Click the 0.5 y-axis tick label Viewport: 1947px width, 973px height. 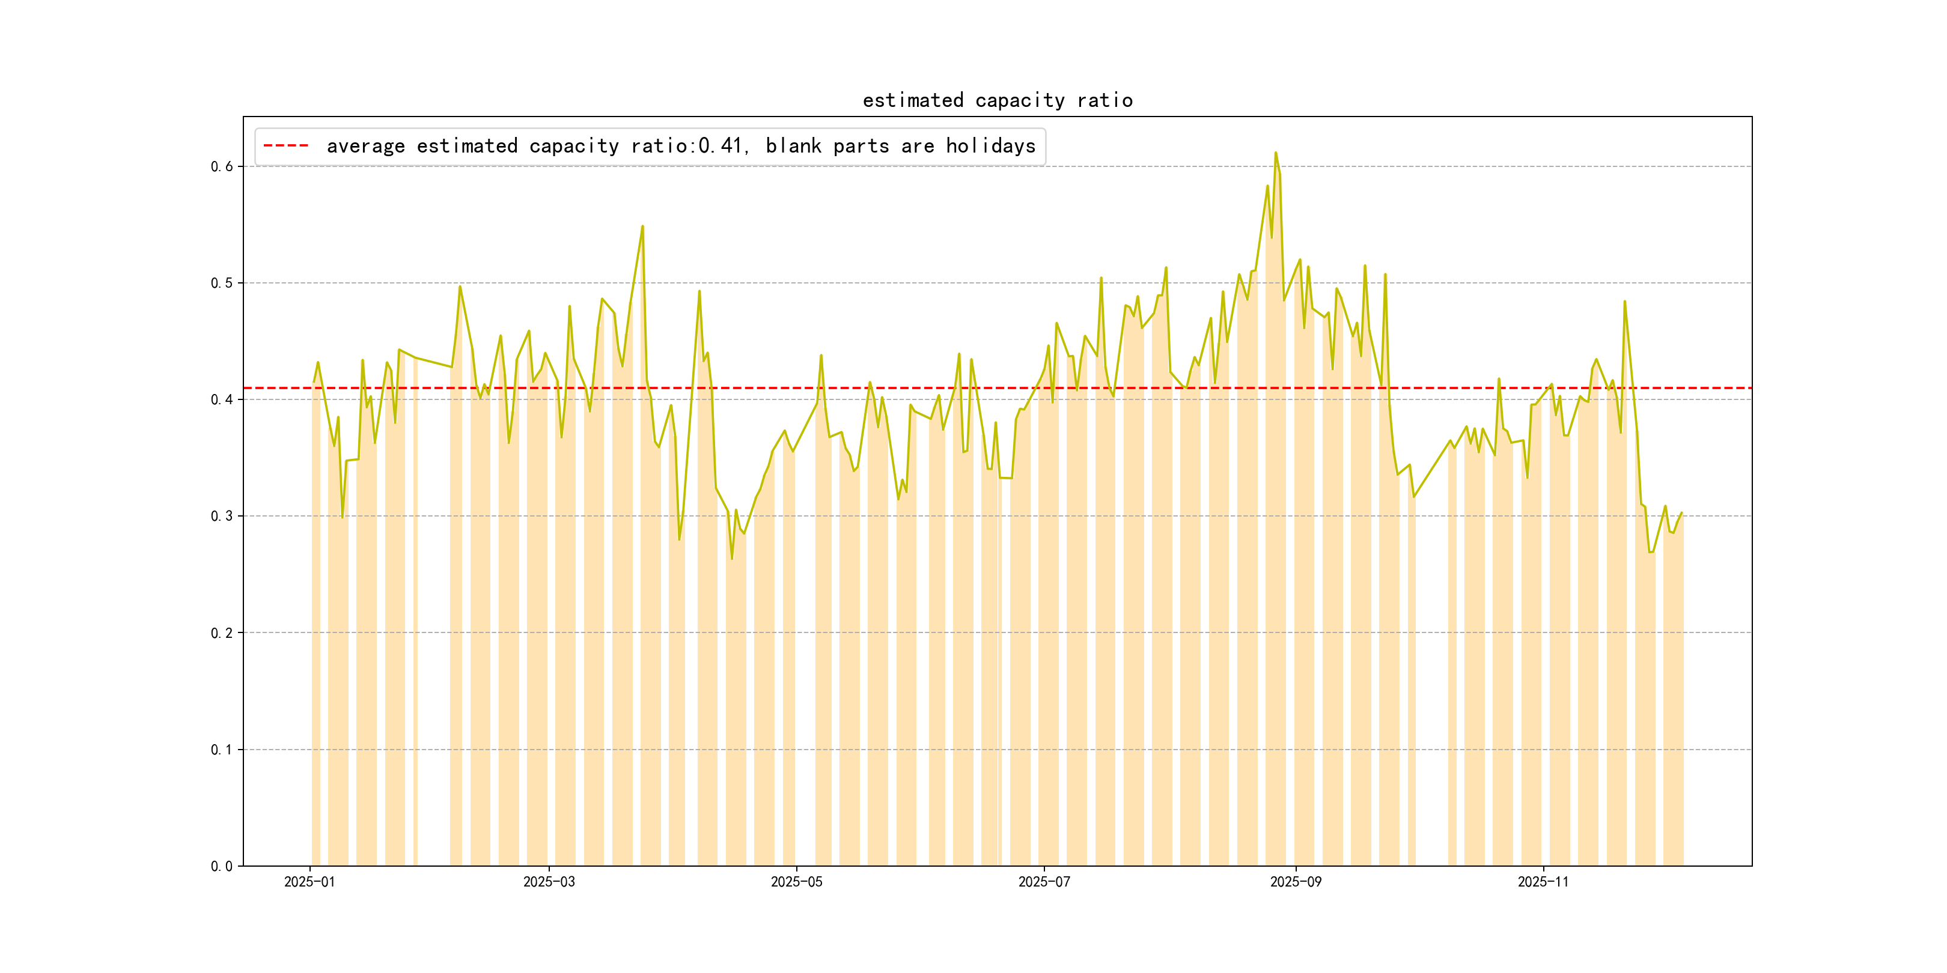(222, 283)
